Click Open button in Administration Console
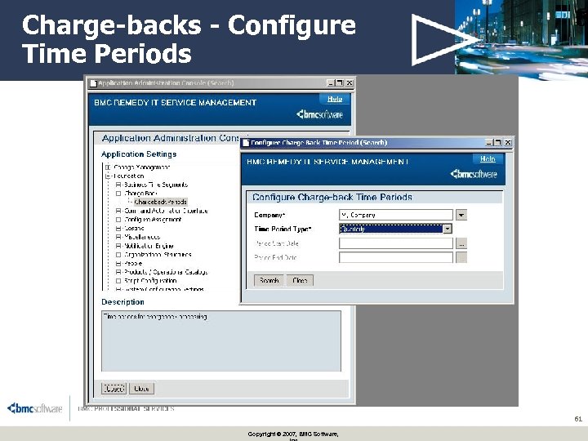Viewport: 588px width, 441px height. (114, 389)
